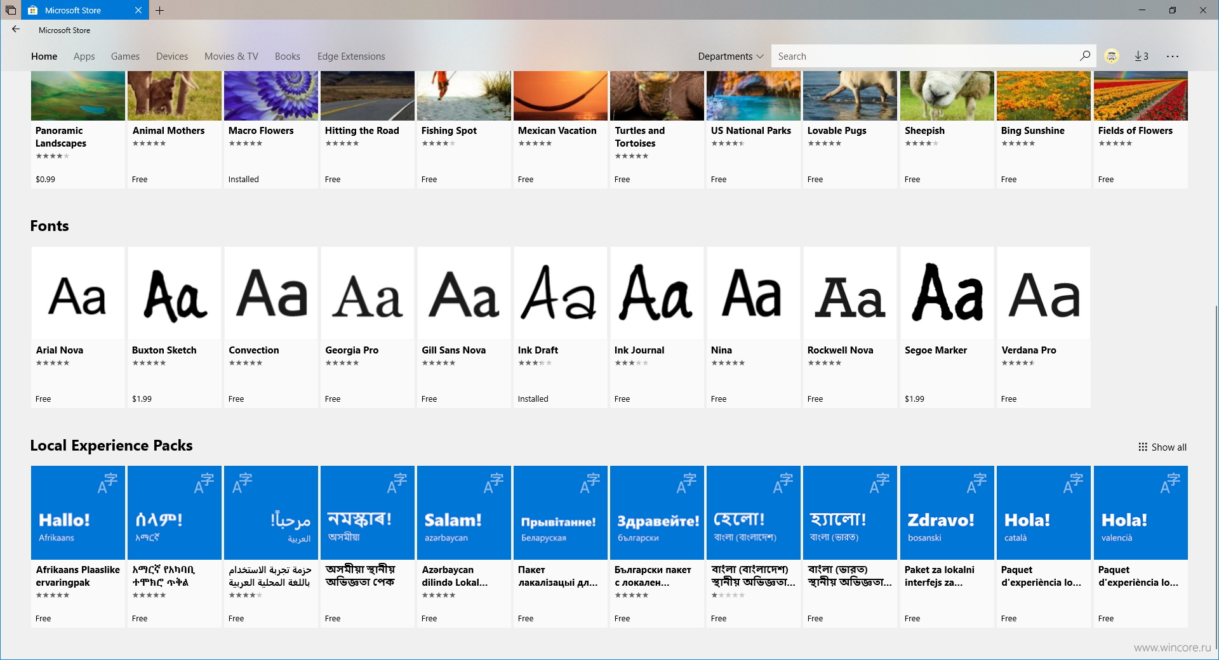Open the Convection font tile
Screen dimensions: 1219x660
pos(271,327)
